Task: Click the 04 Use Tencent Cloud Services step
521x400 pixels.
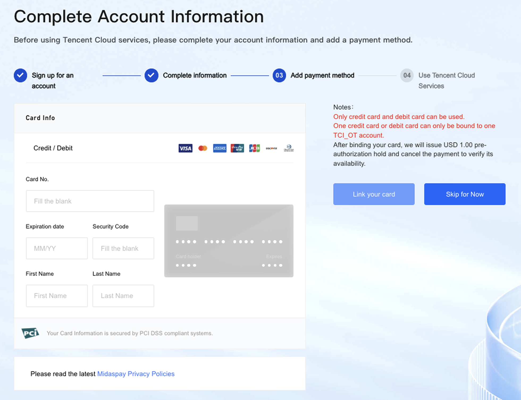Action: pyautogui.click(x=407, y=75)
